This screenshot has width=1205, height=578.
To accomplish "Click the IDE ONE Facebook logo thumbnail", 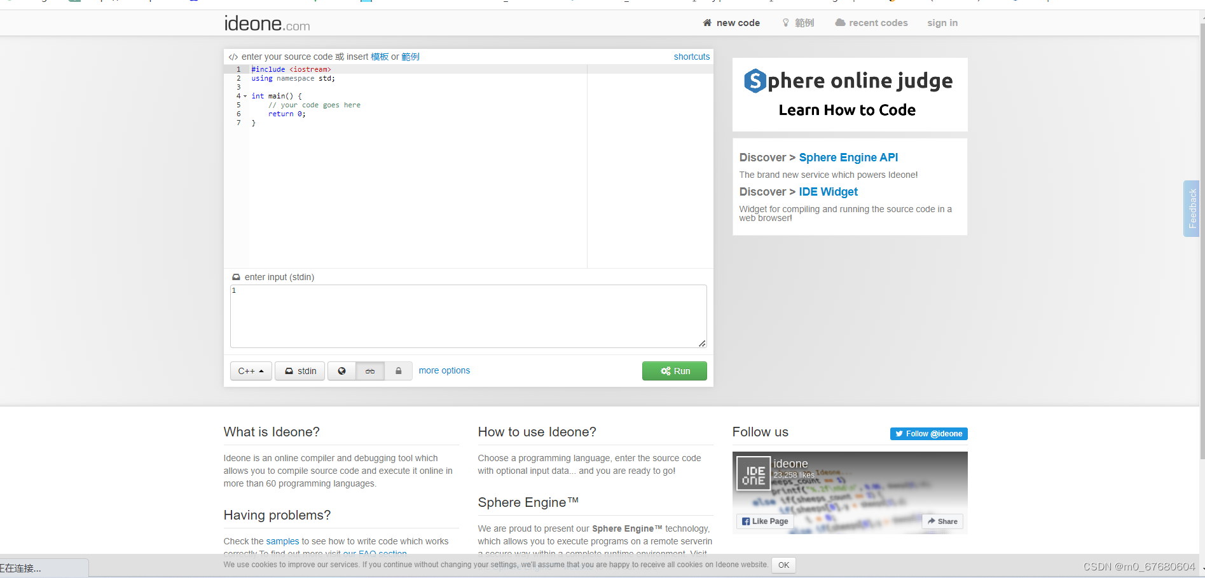I will 754,474.
